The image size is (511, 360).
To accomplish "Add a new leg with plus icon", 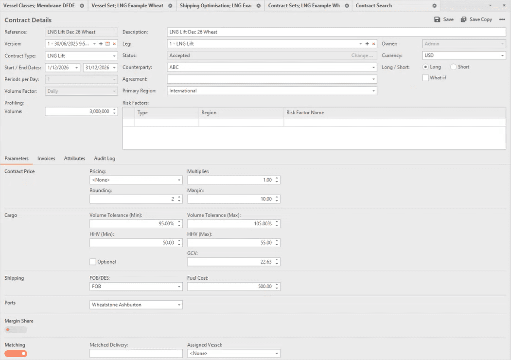I will [367, 44].
